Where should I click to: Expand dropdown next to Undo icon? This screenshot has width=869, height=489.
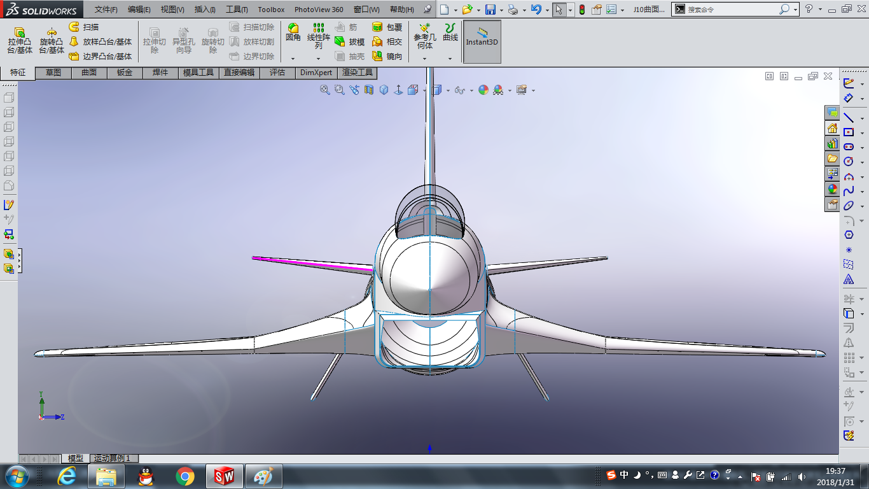click(547, 10)
